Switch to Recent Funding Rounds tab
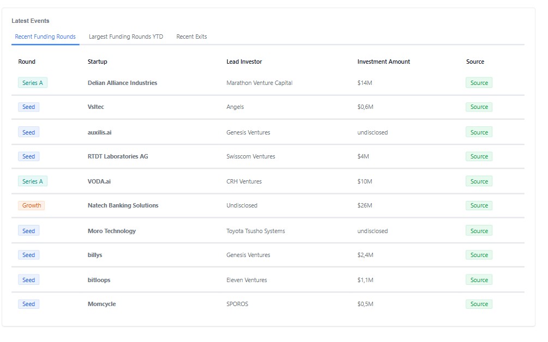The height and width of the screenshot is (342, 548). coord(45,36)
